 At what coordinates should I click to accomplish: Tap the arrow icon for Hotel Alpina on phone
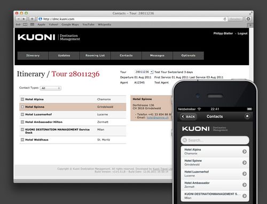tap(245, 152)
